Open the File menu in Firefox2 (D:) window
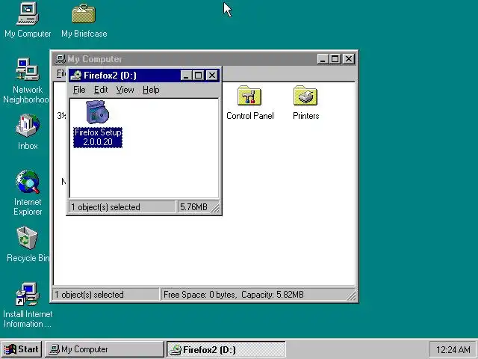Screen dimensions: 478x359 [79, 90]
